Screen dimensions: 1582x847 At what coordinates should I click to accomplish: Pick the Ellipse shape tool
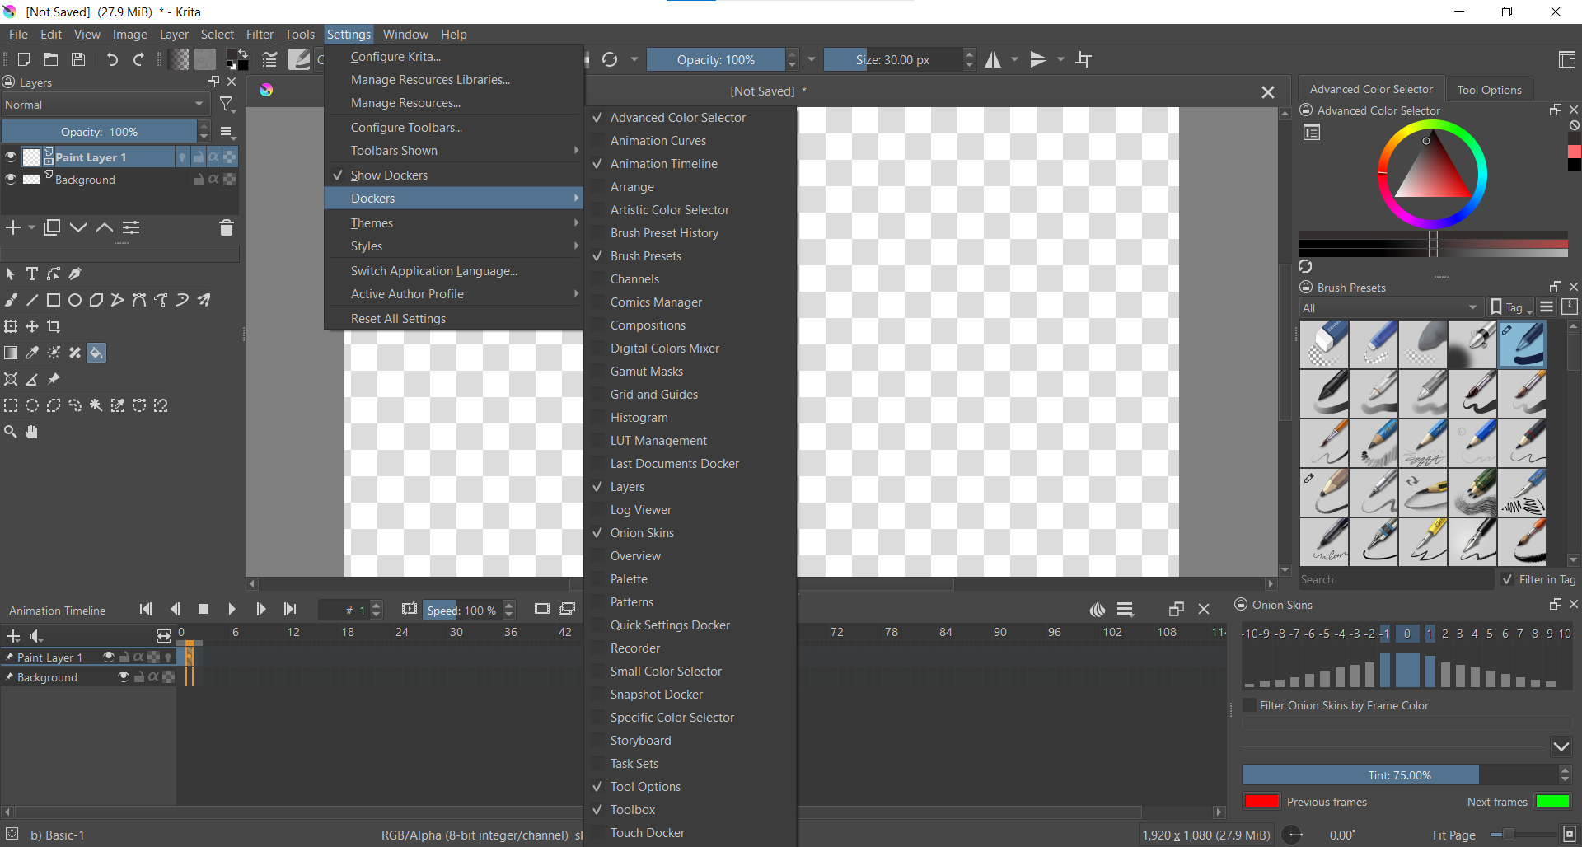click(75, 301)
